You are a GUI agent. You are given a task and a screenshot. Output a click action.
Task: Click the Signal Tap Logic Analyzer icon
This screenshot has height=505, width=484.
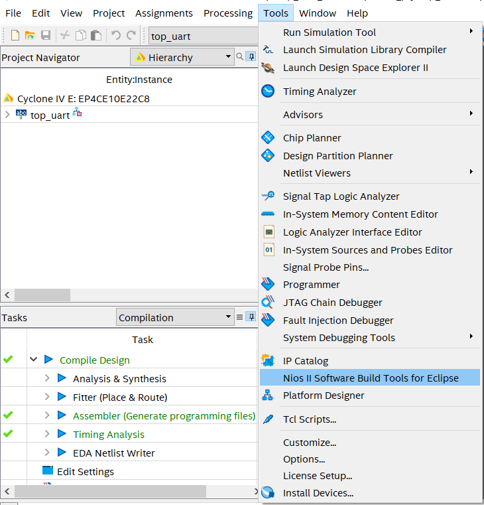(x=268, y=196)
